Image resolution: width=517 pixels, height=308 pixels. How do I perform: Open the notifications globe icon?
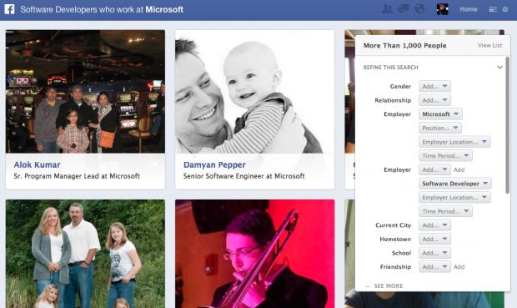(x=419, y=9)
